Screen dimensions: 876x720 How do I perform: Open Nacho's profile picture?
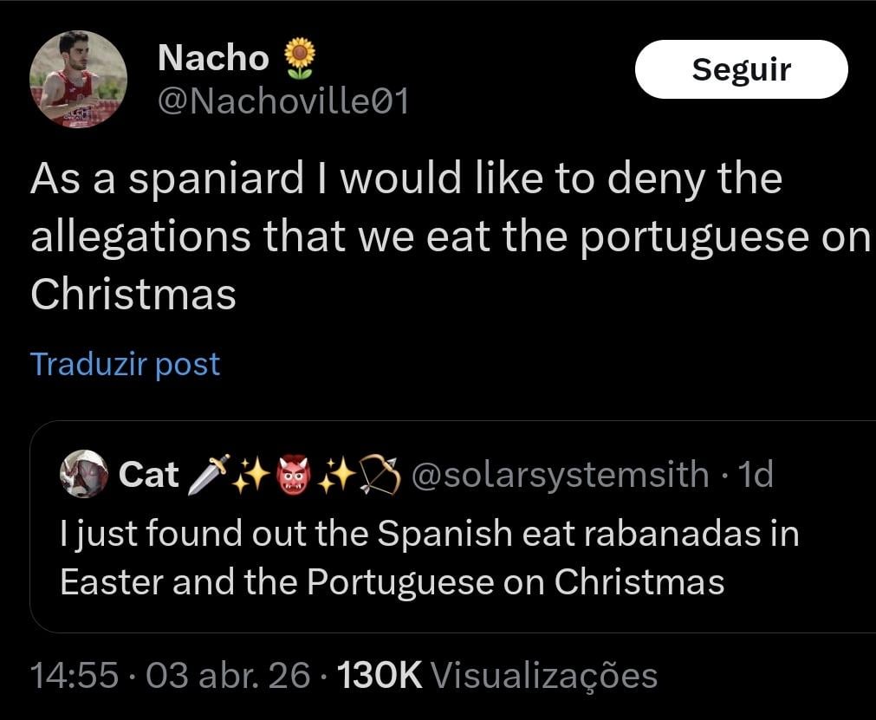78,80
